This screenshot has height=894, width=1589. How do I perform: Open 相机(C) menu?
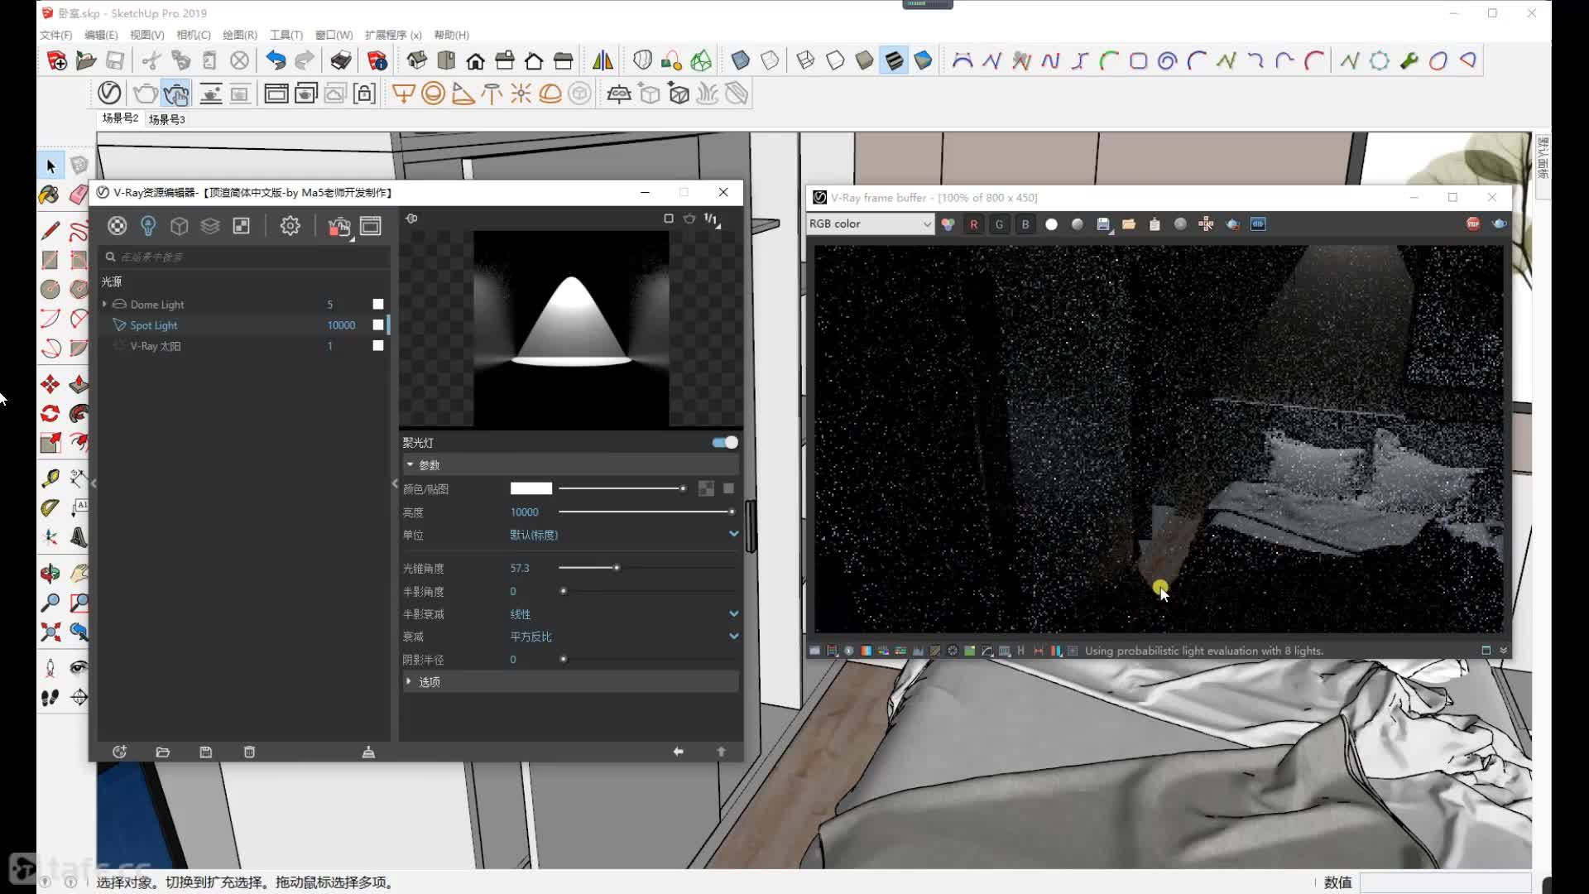[x=193, y=35]
